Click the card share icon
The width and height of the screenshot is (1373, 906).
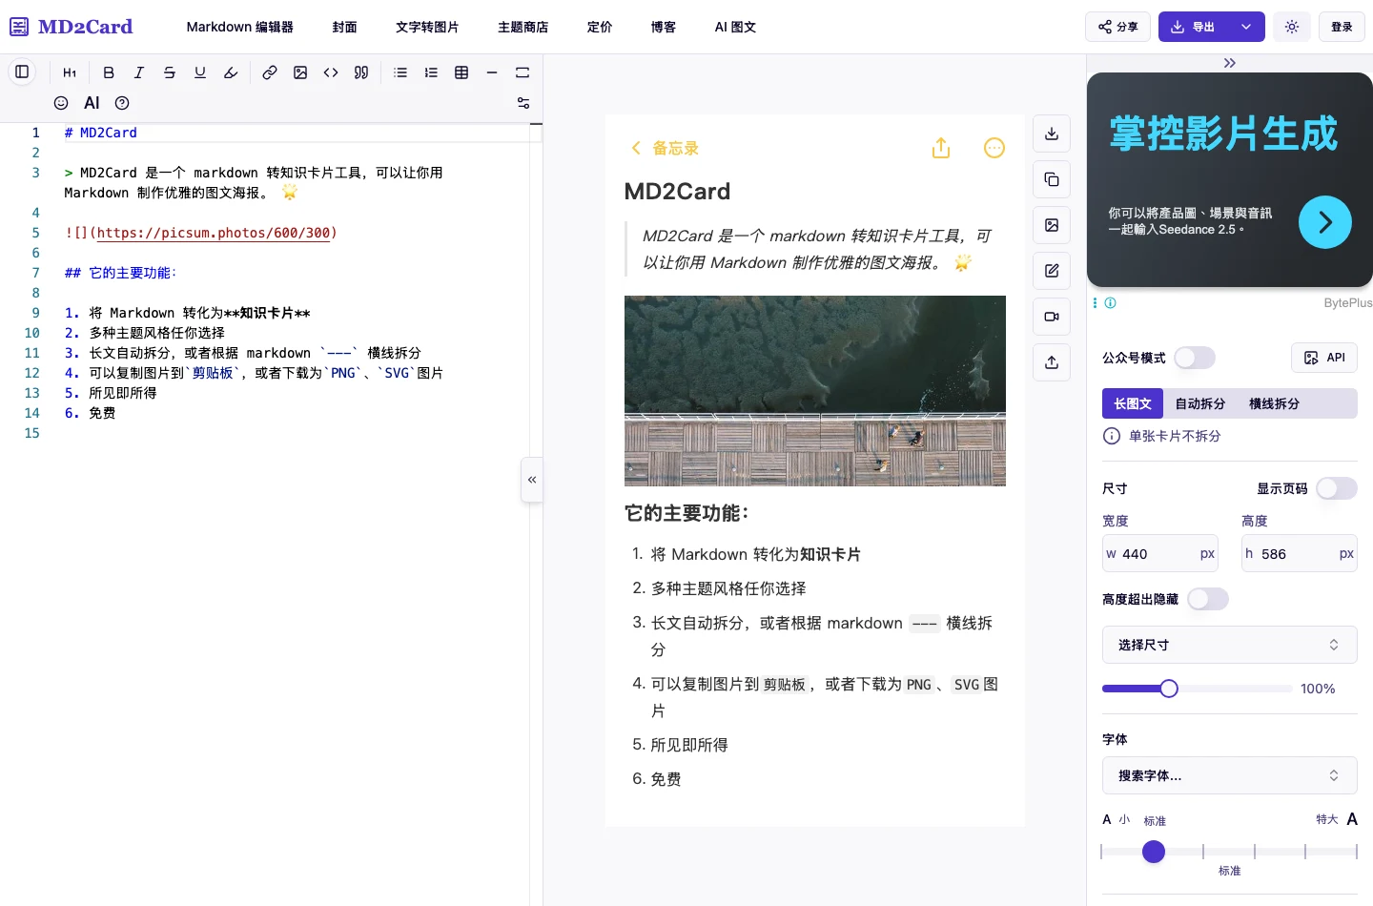941,148
